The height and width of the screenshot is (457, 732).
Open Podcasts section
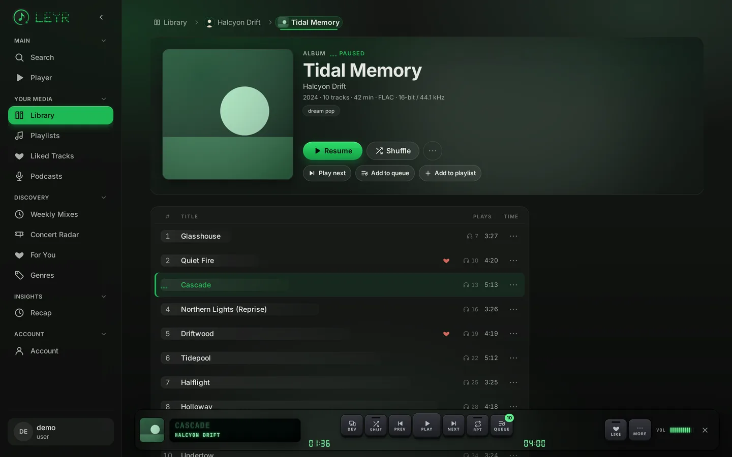[x=60, y=176]
